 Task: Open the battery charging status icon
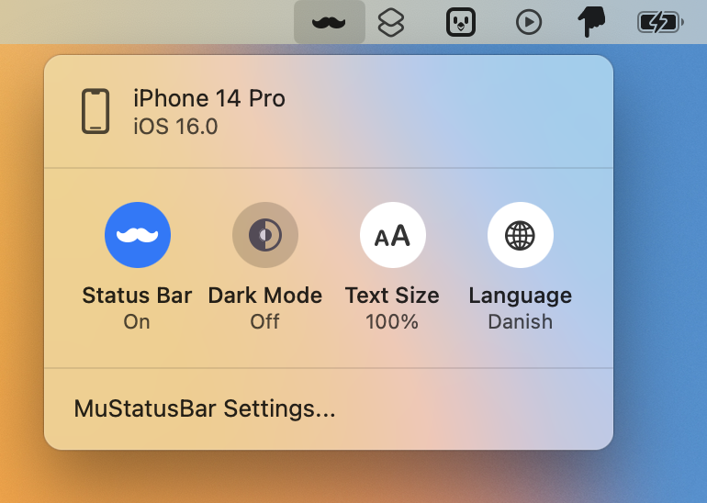coord(660,22)
